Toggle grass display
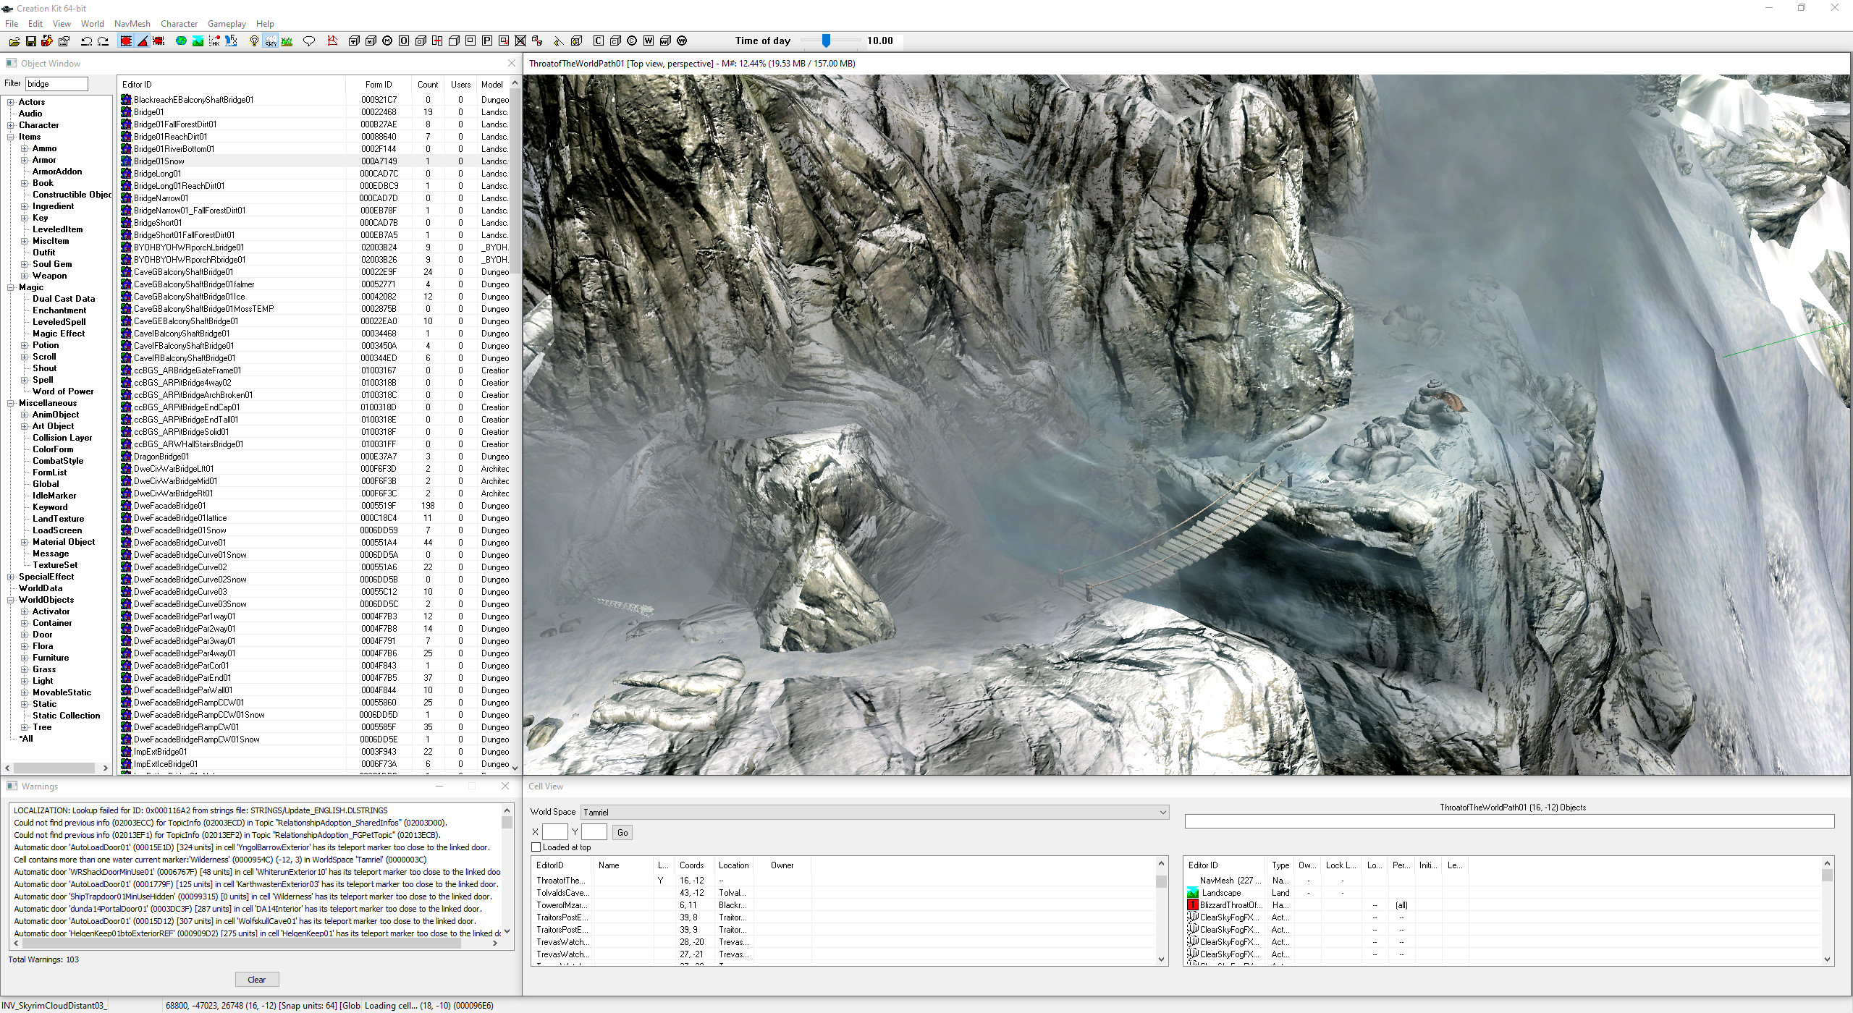 point(287,41)
